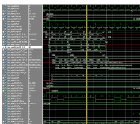Click the signal icon for U1/Ferr

pyautogui.click(x=6, y=111)
